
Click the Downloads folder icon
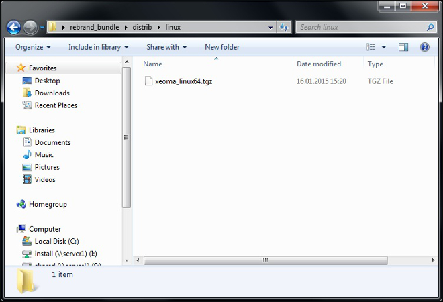tap(27, 93)
